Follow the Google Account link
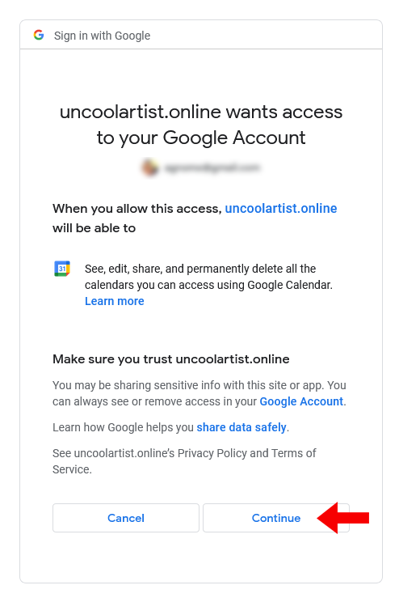 coord(301,401)
